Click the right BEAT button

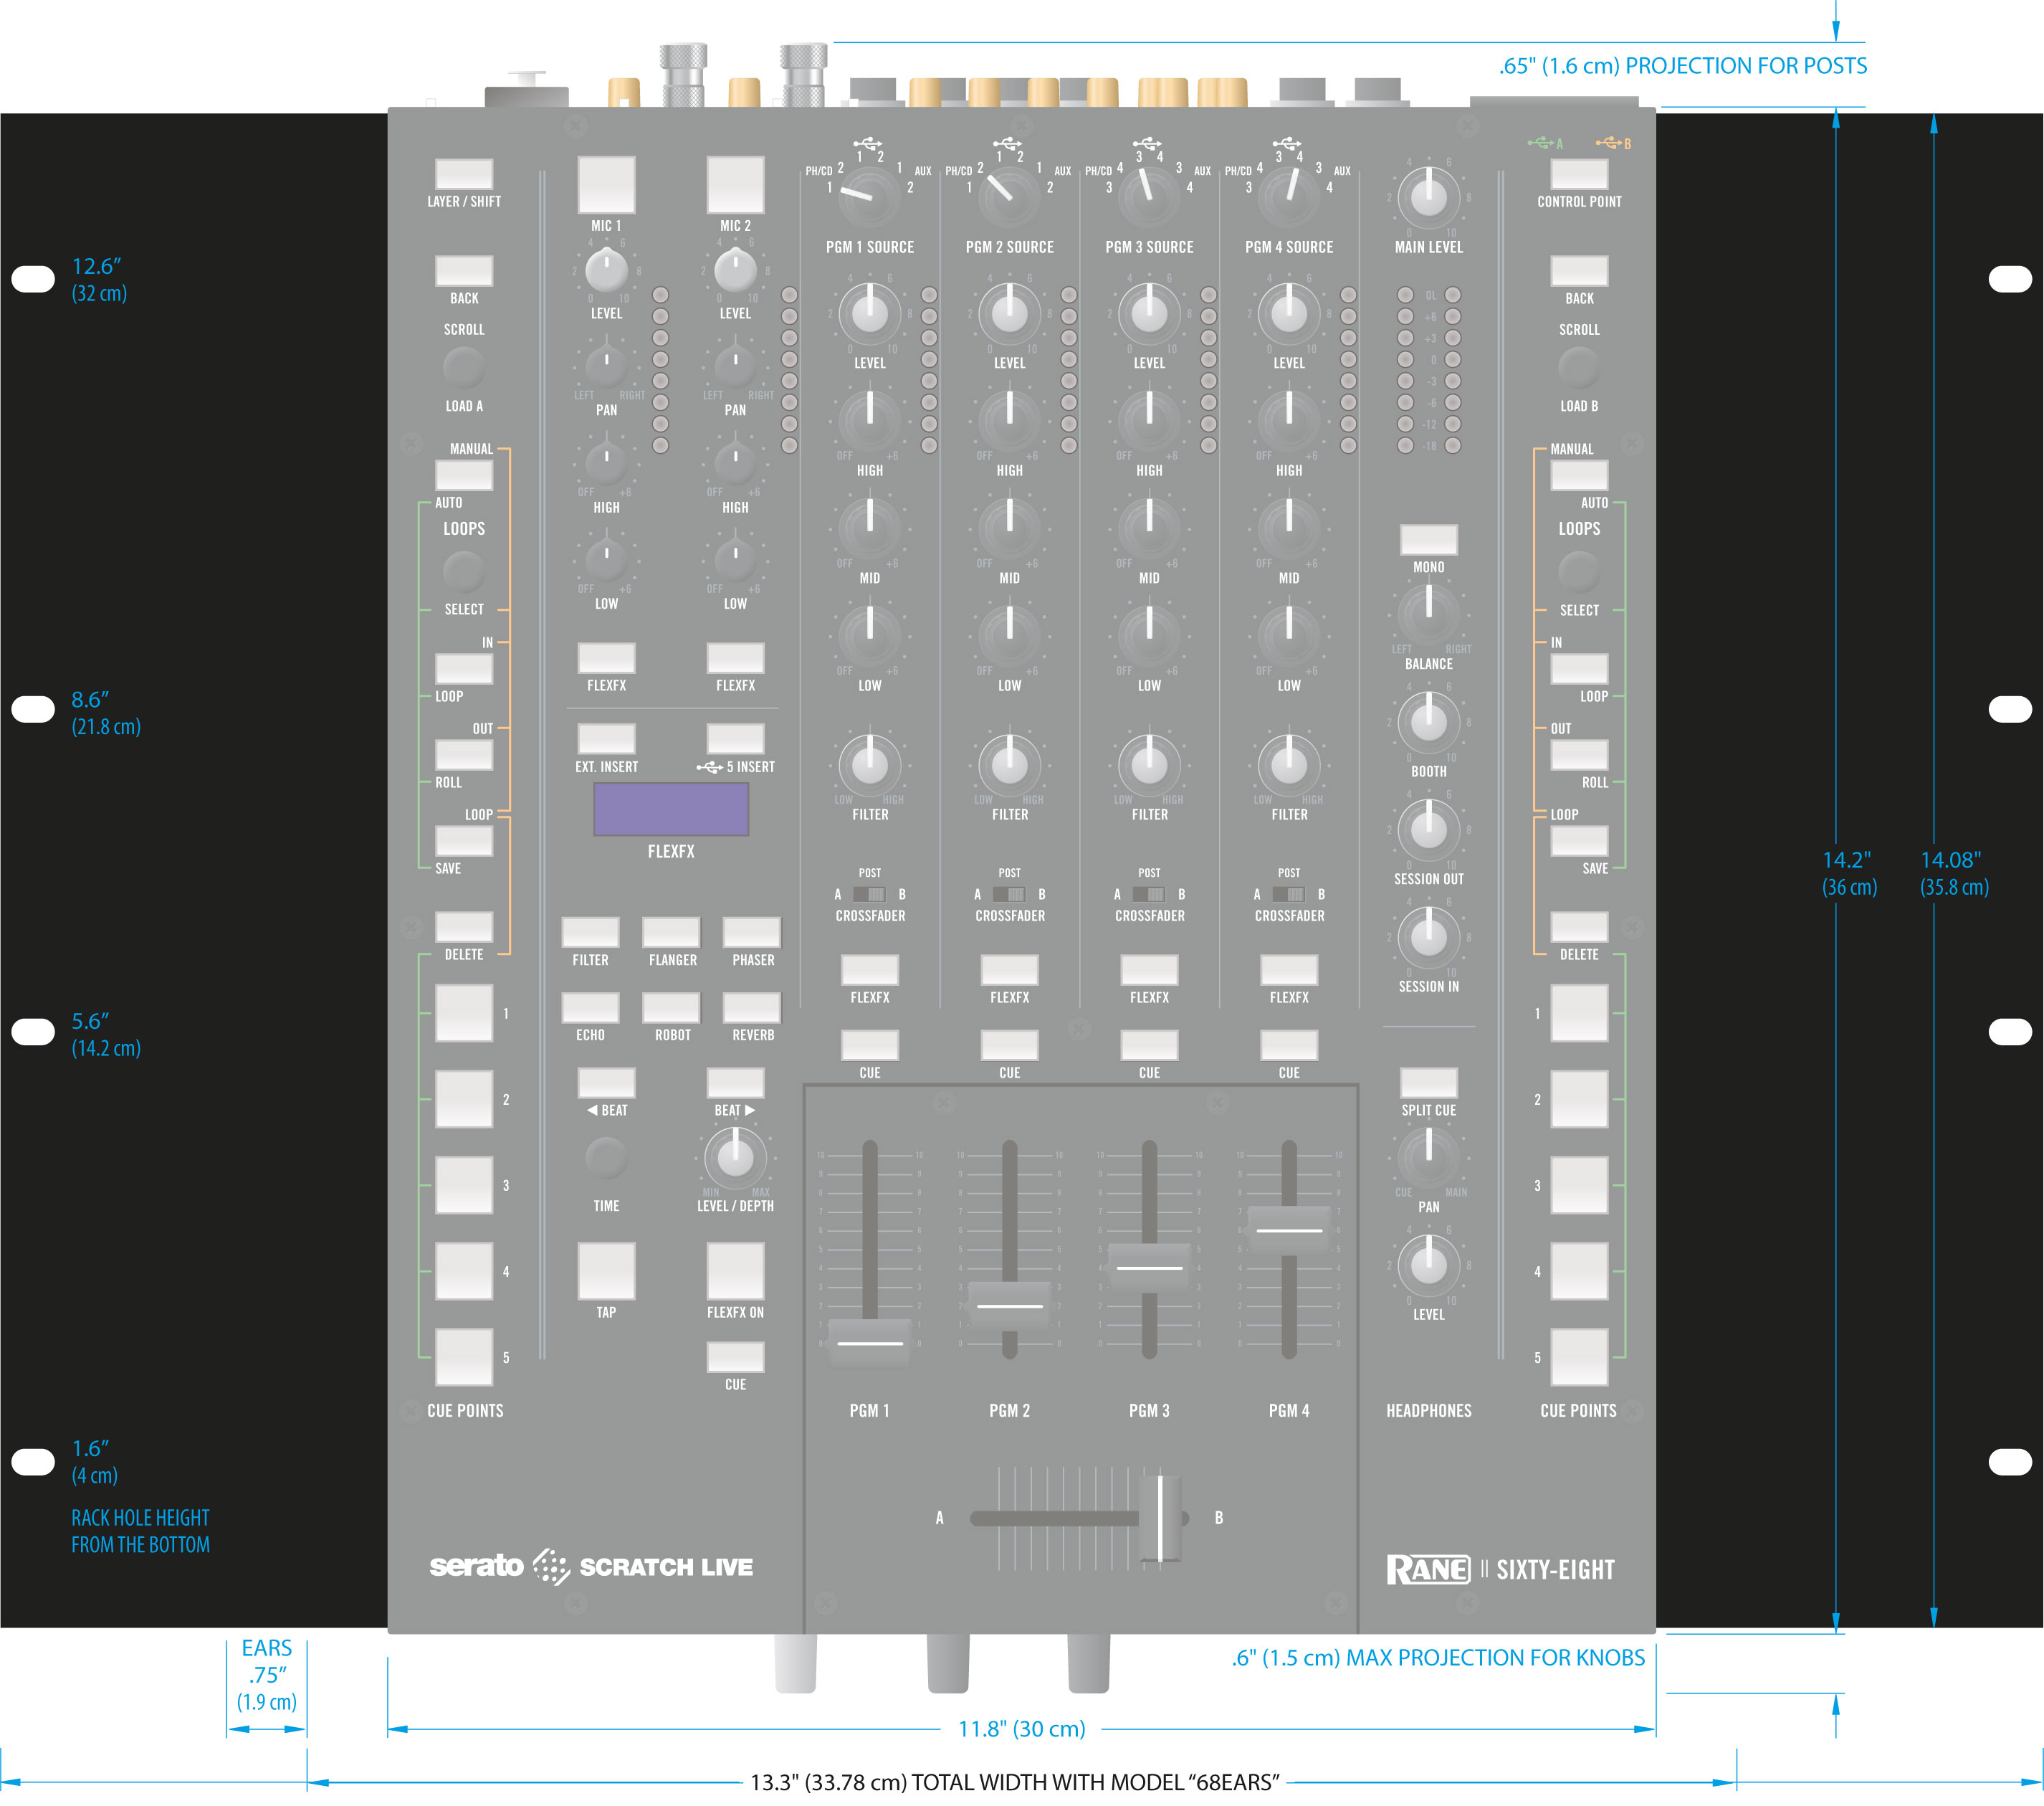pos(735,1083)
